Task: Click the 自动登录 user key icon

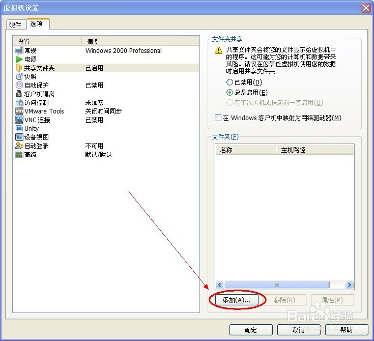Action: 19,146
